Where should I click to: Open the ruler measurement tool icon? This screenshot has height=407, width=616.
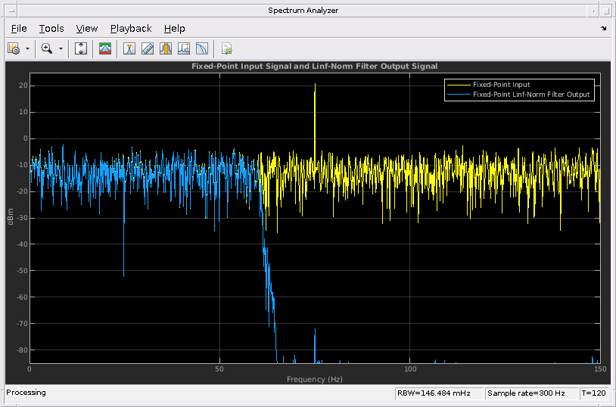pos(148,48)
